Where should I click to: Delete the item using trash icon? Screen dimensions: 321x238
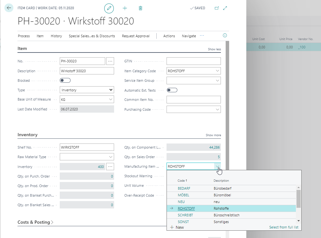[x=140, y=8]
